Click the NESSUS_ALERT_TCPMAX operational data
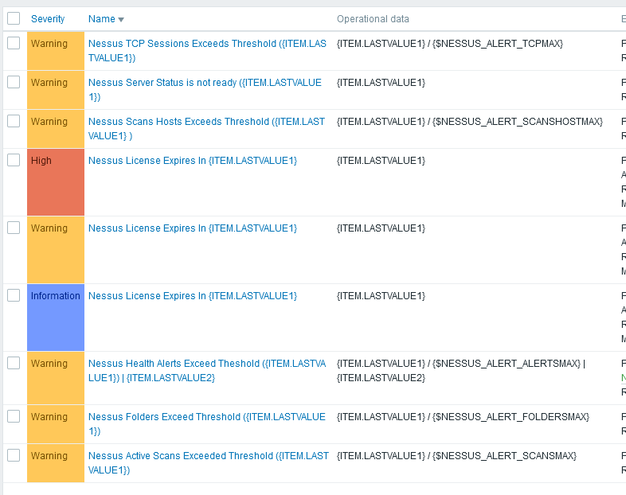The width and height of the screenshot is (626, 495). coord(449,44)
